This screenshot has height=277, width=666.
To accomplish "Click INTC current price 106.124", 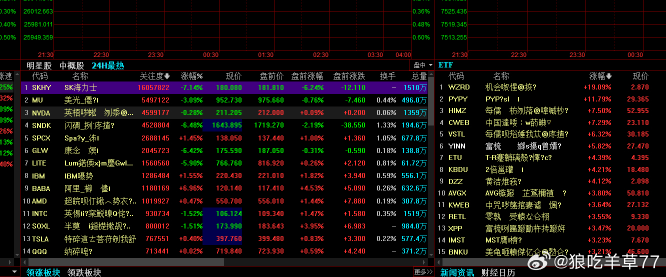I will [x=229, y=213].
